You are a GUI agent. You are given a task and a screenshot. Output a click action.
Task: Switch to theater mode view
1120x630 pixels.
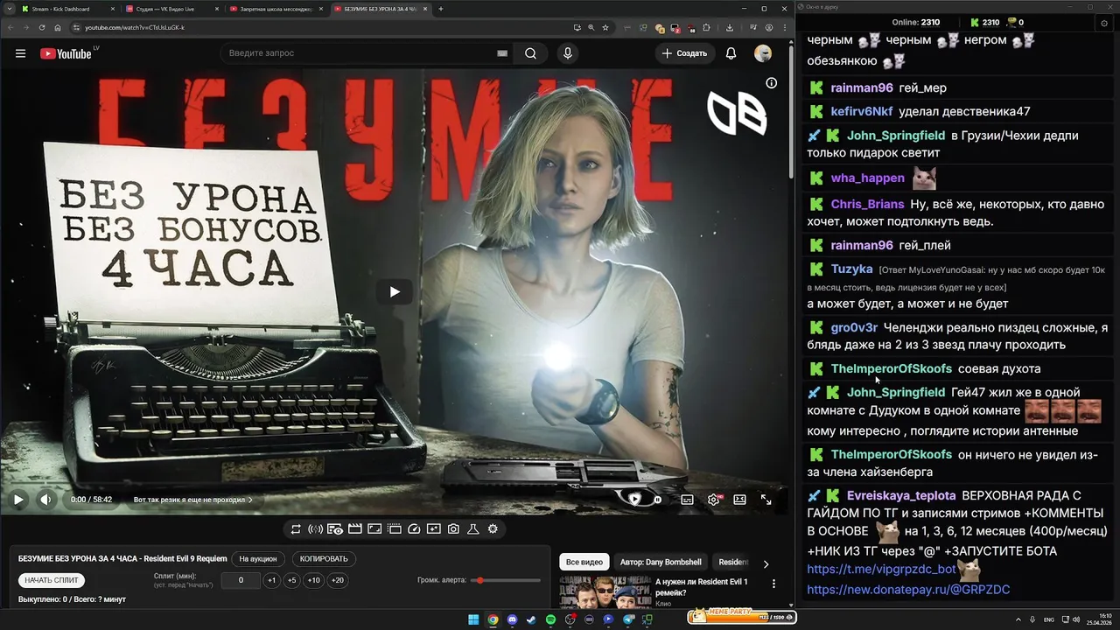[x=739, y=500]
